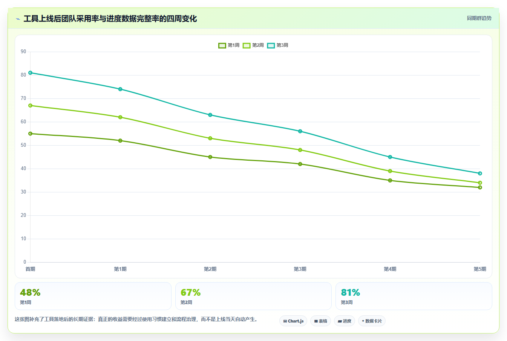Screen dimensions: 507x341
Task: Click the 第1周 data point at 第1期 (52)
Action: (x=120, y=141)
